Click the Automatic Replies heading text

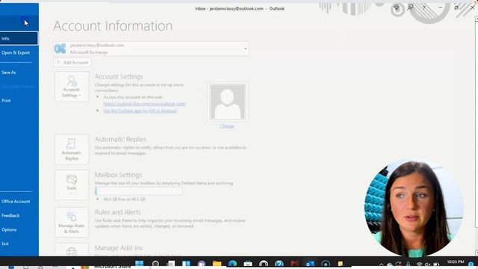[120, 140]
